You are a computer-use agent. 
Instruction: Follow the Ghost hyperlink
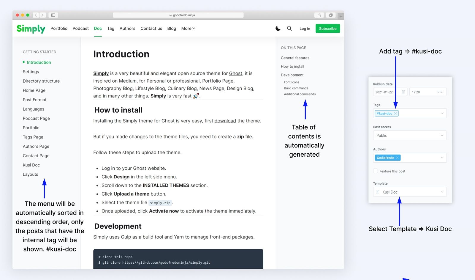pyautogui.click(x=236, y=73)
